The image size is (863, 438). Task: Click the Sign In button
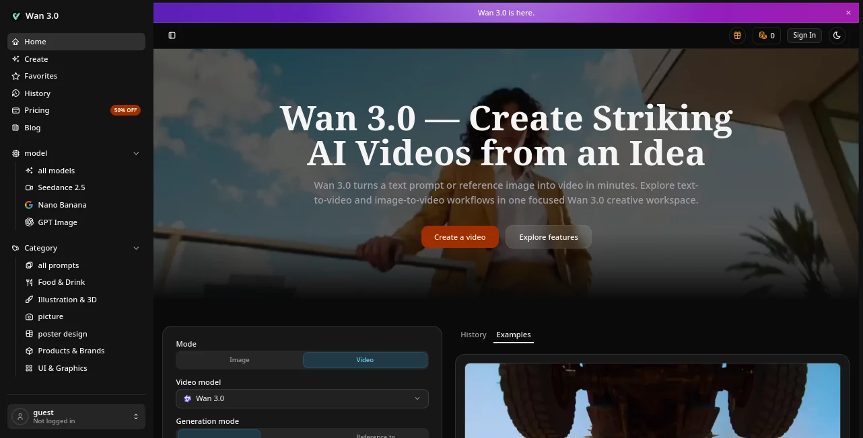point(804,36)
